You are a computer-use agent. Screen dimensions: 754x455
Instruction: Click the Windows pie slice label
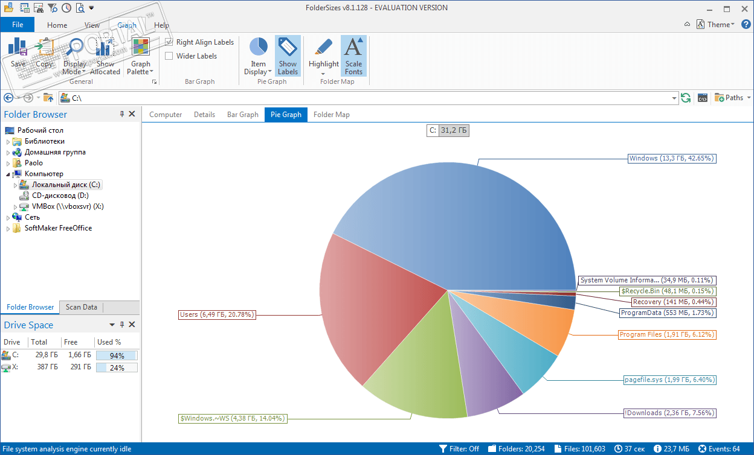tap(672, 159)
